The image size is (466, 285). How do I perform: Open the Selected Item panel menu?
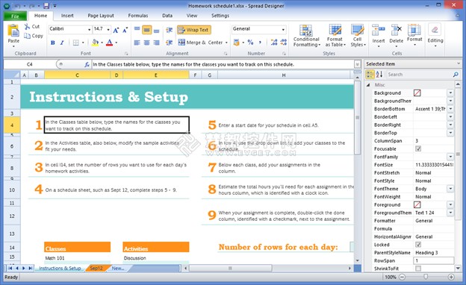click(459, 64)
